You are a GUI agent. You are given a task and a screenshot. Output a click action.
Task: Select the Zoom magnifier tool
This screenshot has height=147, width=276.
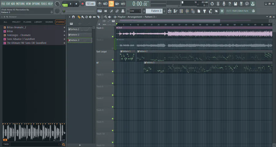(106, 17)
